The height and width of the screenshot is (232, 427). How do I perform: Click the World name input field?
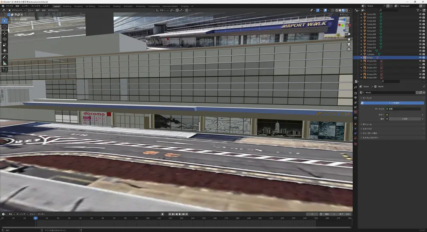tap(390, 92)
